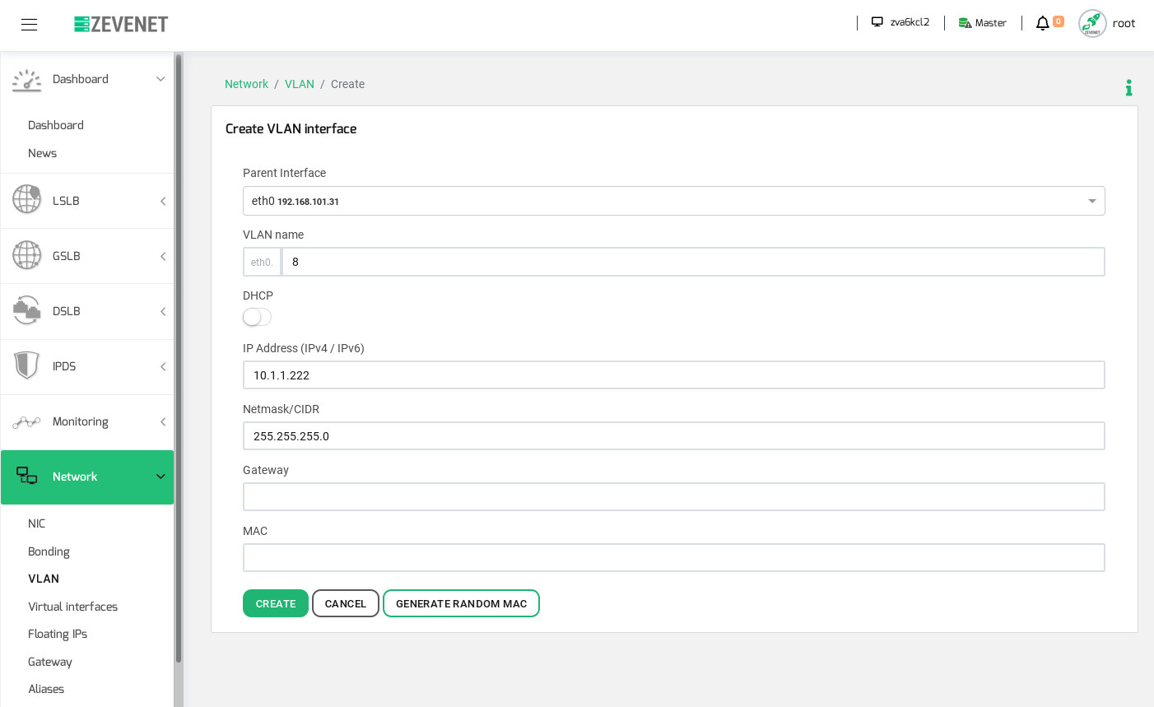This screenshot has width=1154, height=707.
Task: Collapse the Network section chevron
Action: pos(161,477)
